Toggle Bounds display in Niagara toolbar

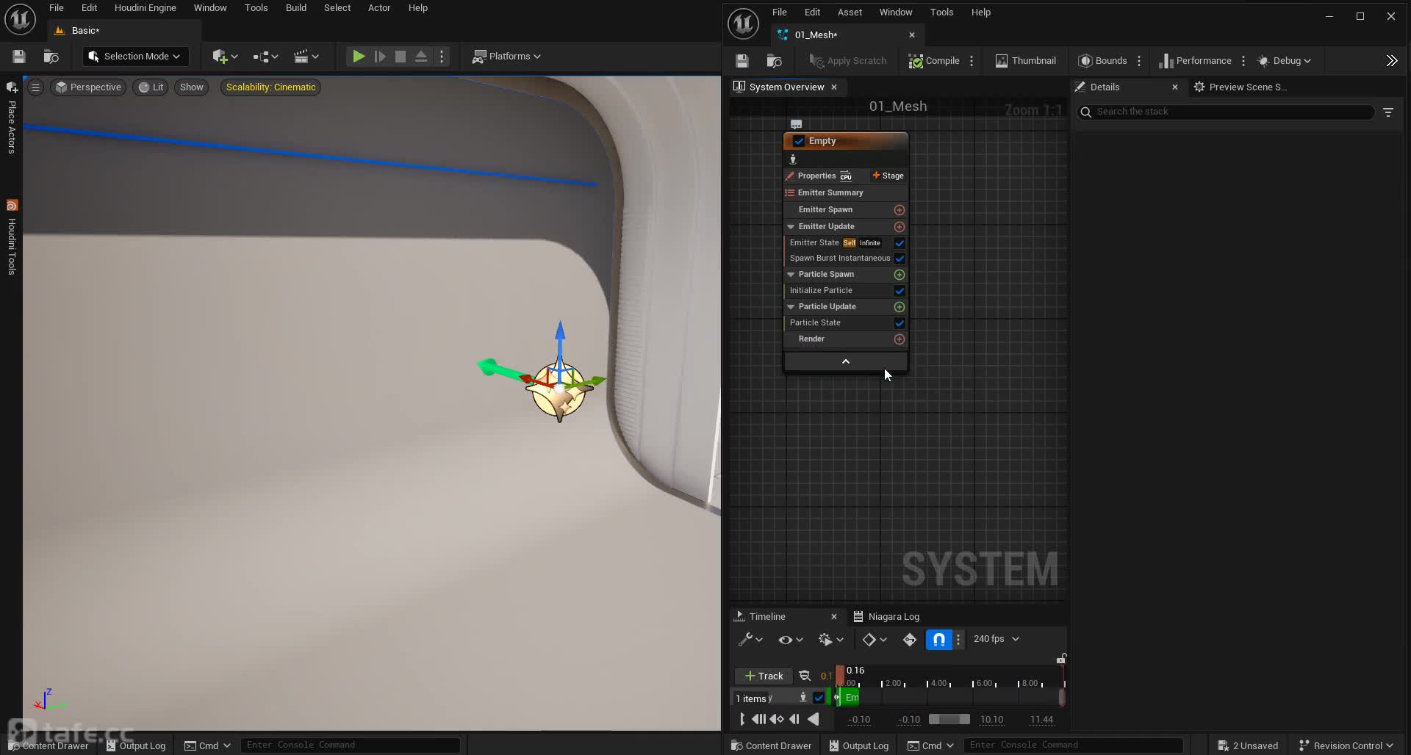click(1102, 61)
